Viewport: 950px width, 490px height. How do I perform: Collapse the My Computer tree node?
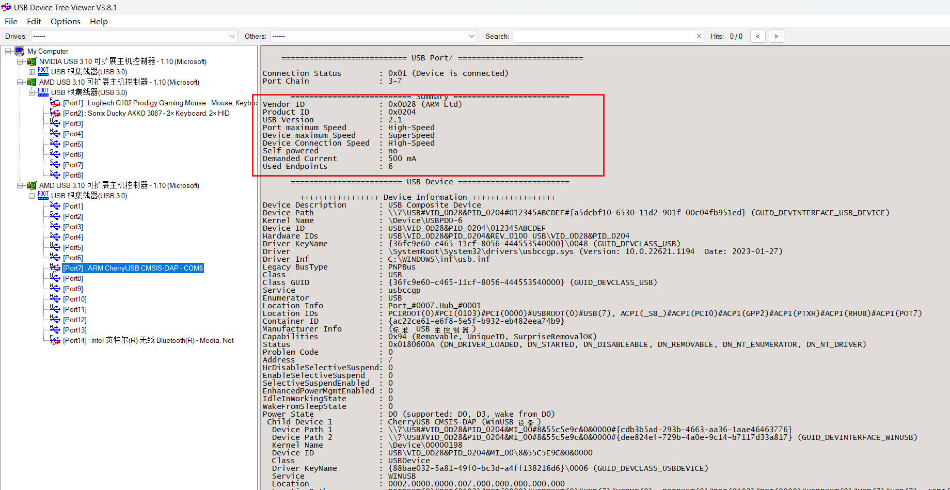pyautogui.click(x=8, y=51)
